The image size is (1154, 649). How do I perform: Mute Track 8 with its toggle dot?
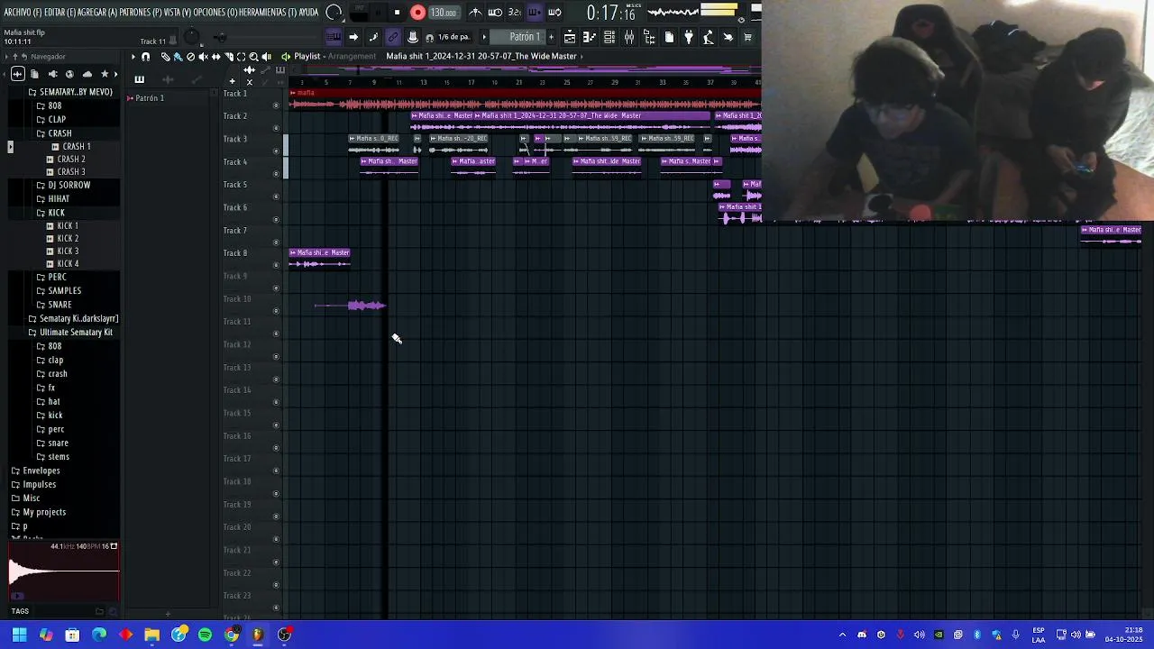(x=276, y=265)
